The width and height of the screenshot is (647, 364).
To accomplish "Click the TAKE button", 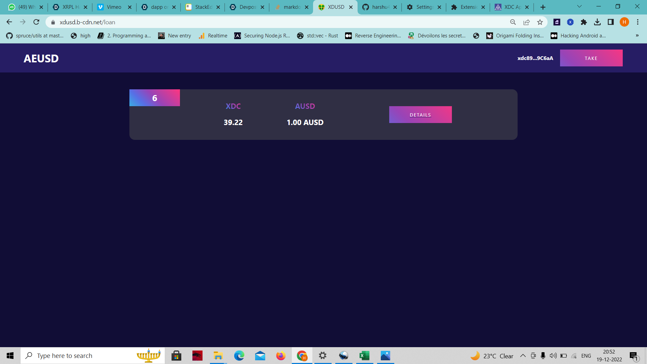I will click(591, 58).
